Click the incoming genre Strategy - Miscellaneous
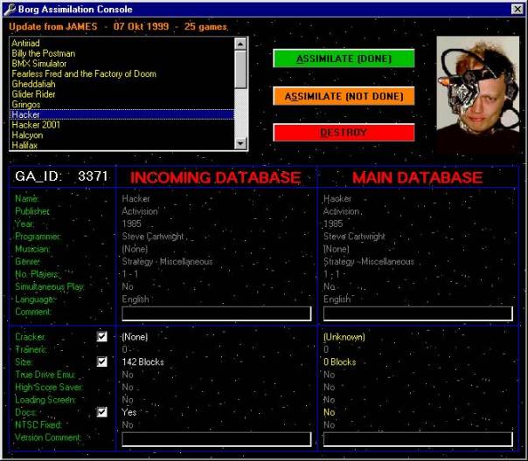This screenshot has width=528, height=461. [167, 262]
